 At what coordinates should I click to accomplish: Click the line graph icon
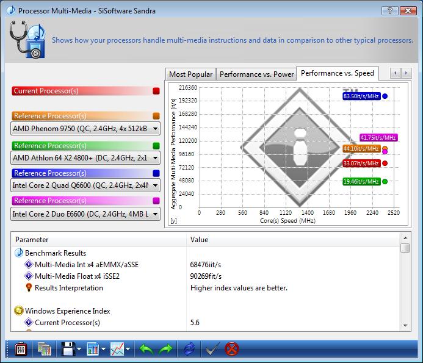point(117,349)
